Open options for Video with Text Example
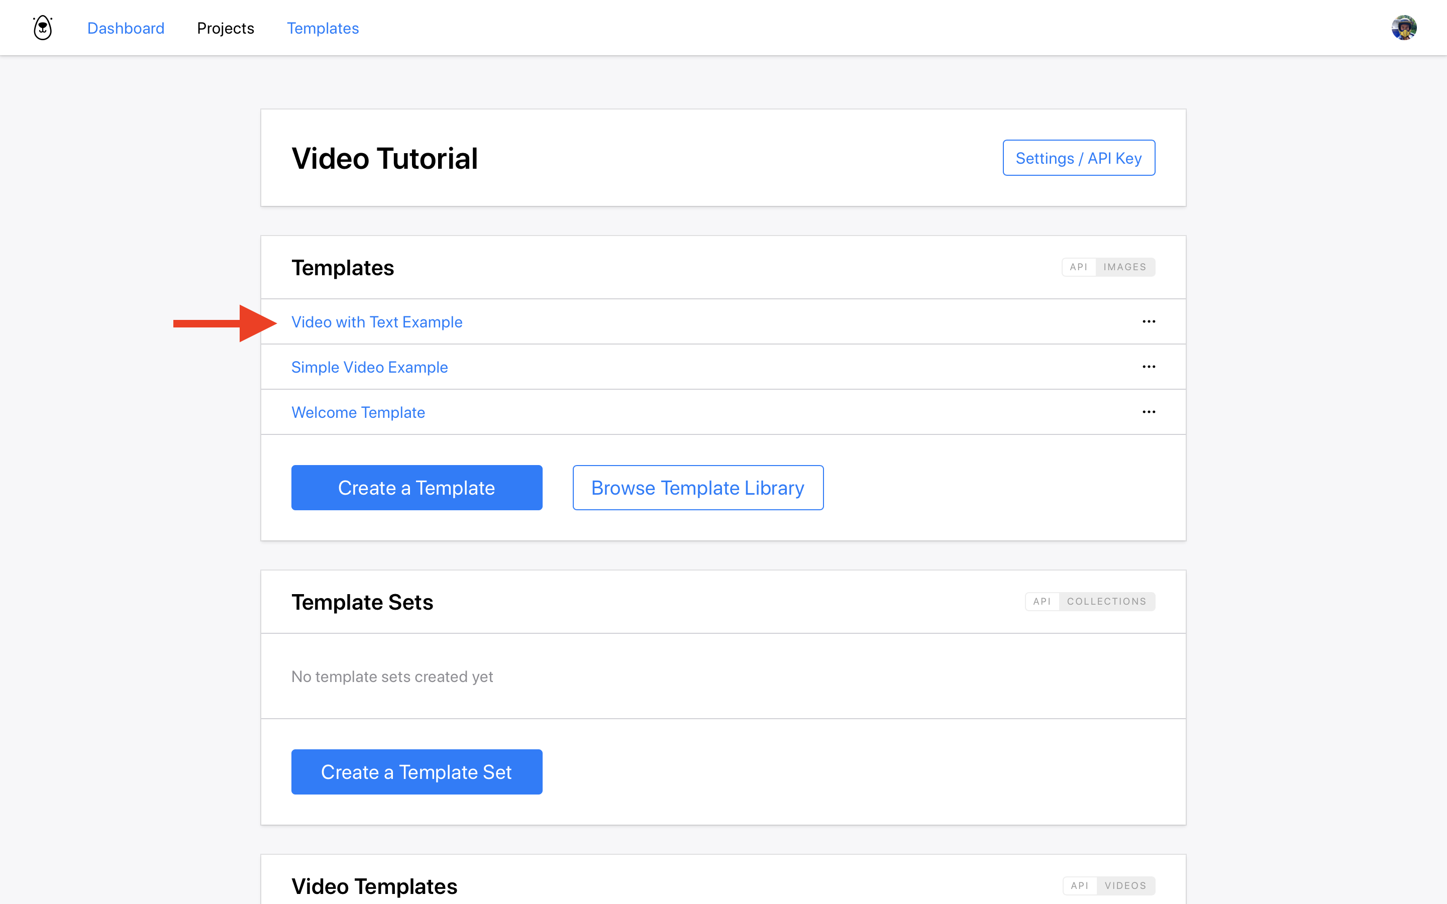The height and width of the screenshot is (904, 1447). [1148, 321]
